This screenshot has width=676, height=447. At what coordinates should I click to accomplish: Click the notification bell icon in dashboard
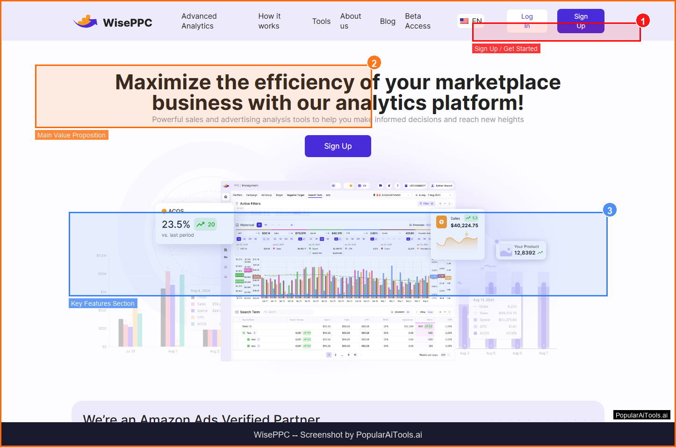389,186
